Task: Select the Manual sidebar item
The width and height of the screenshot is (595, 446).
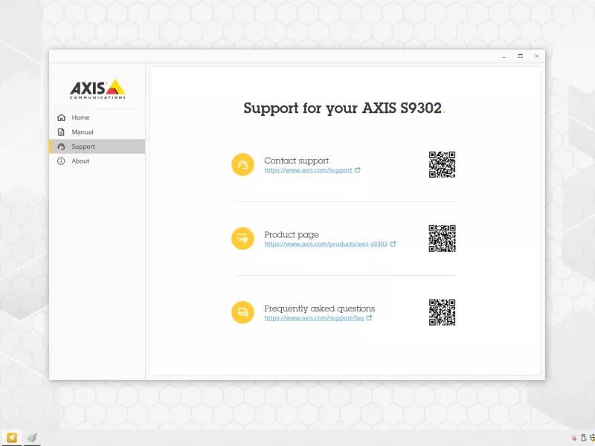Action: 82,132
